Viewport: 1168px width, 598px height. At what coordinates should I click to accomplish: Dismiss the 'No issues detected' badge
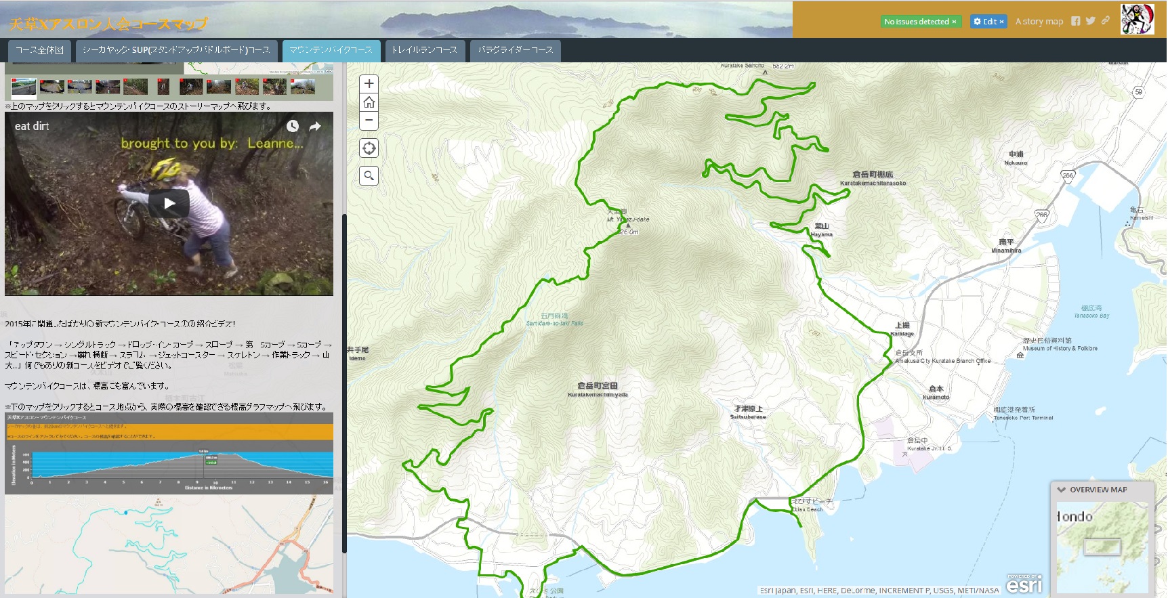pyautogui.click(x=955, y=22)
